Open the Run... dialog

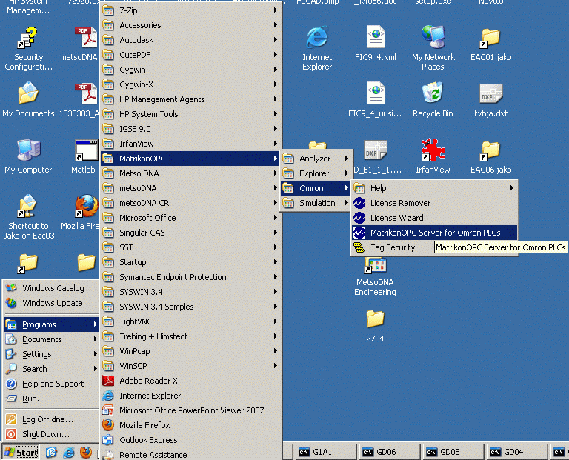51,399
